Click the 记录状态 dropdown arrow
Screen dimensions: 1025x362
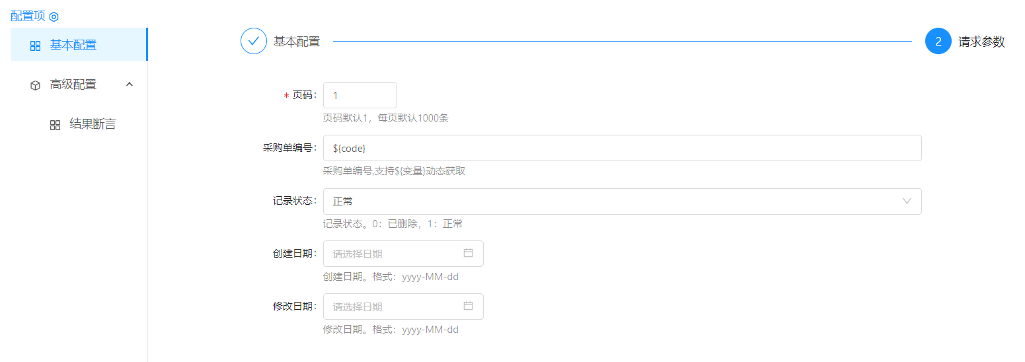click(907, 201)
